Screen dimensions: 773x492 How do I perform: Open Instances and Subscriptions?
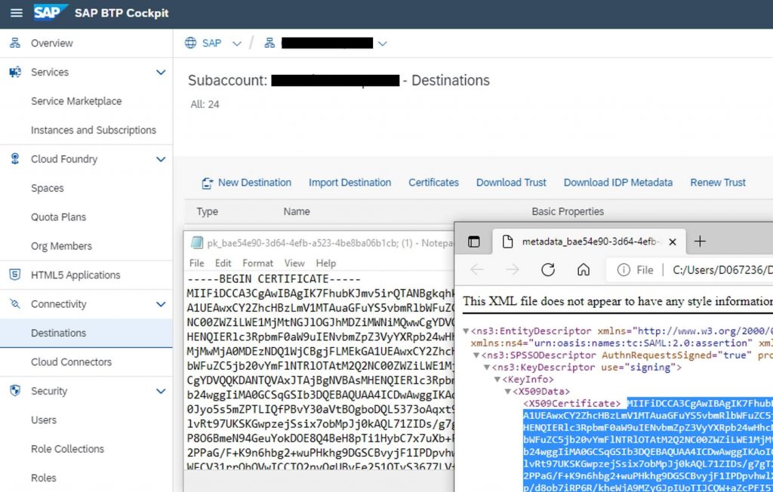[93, 130]
